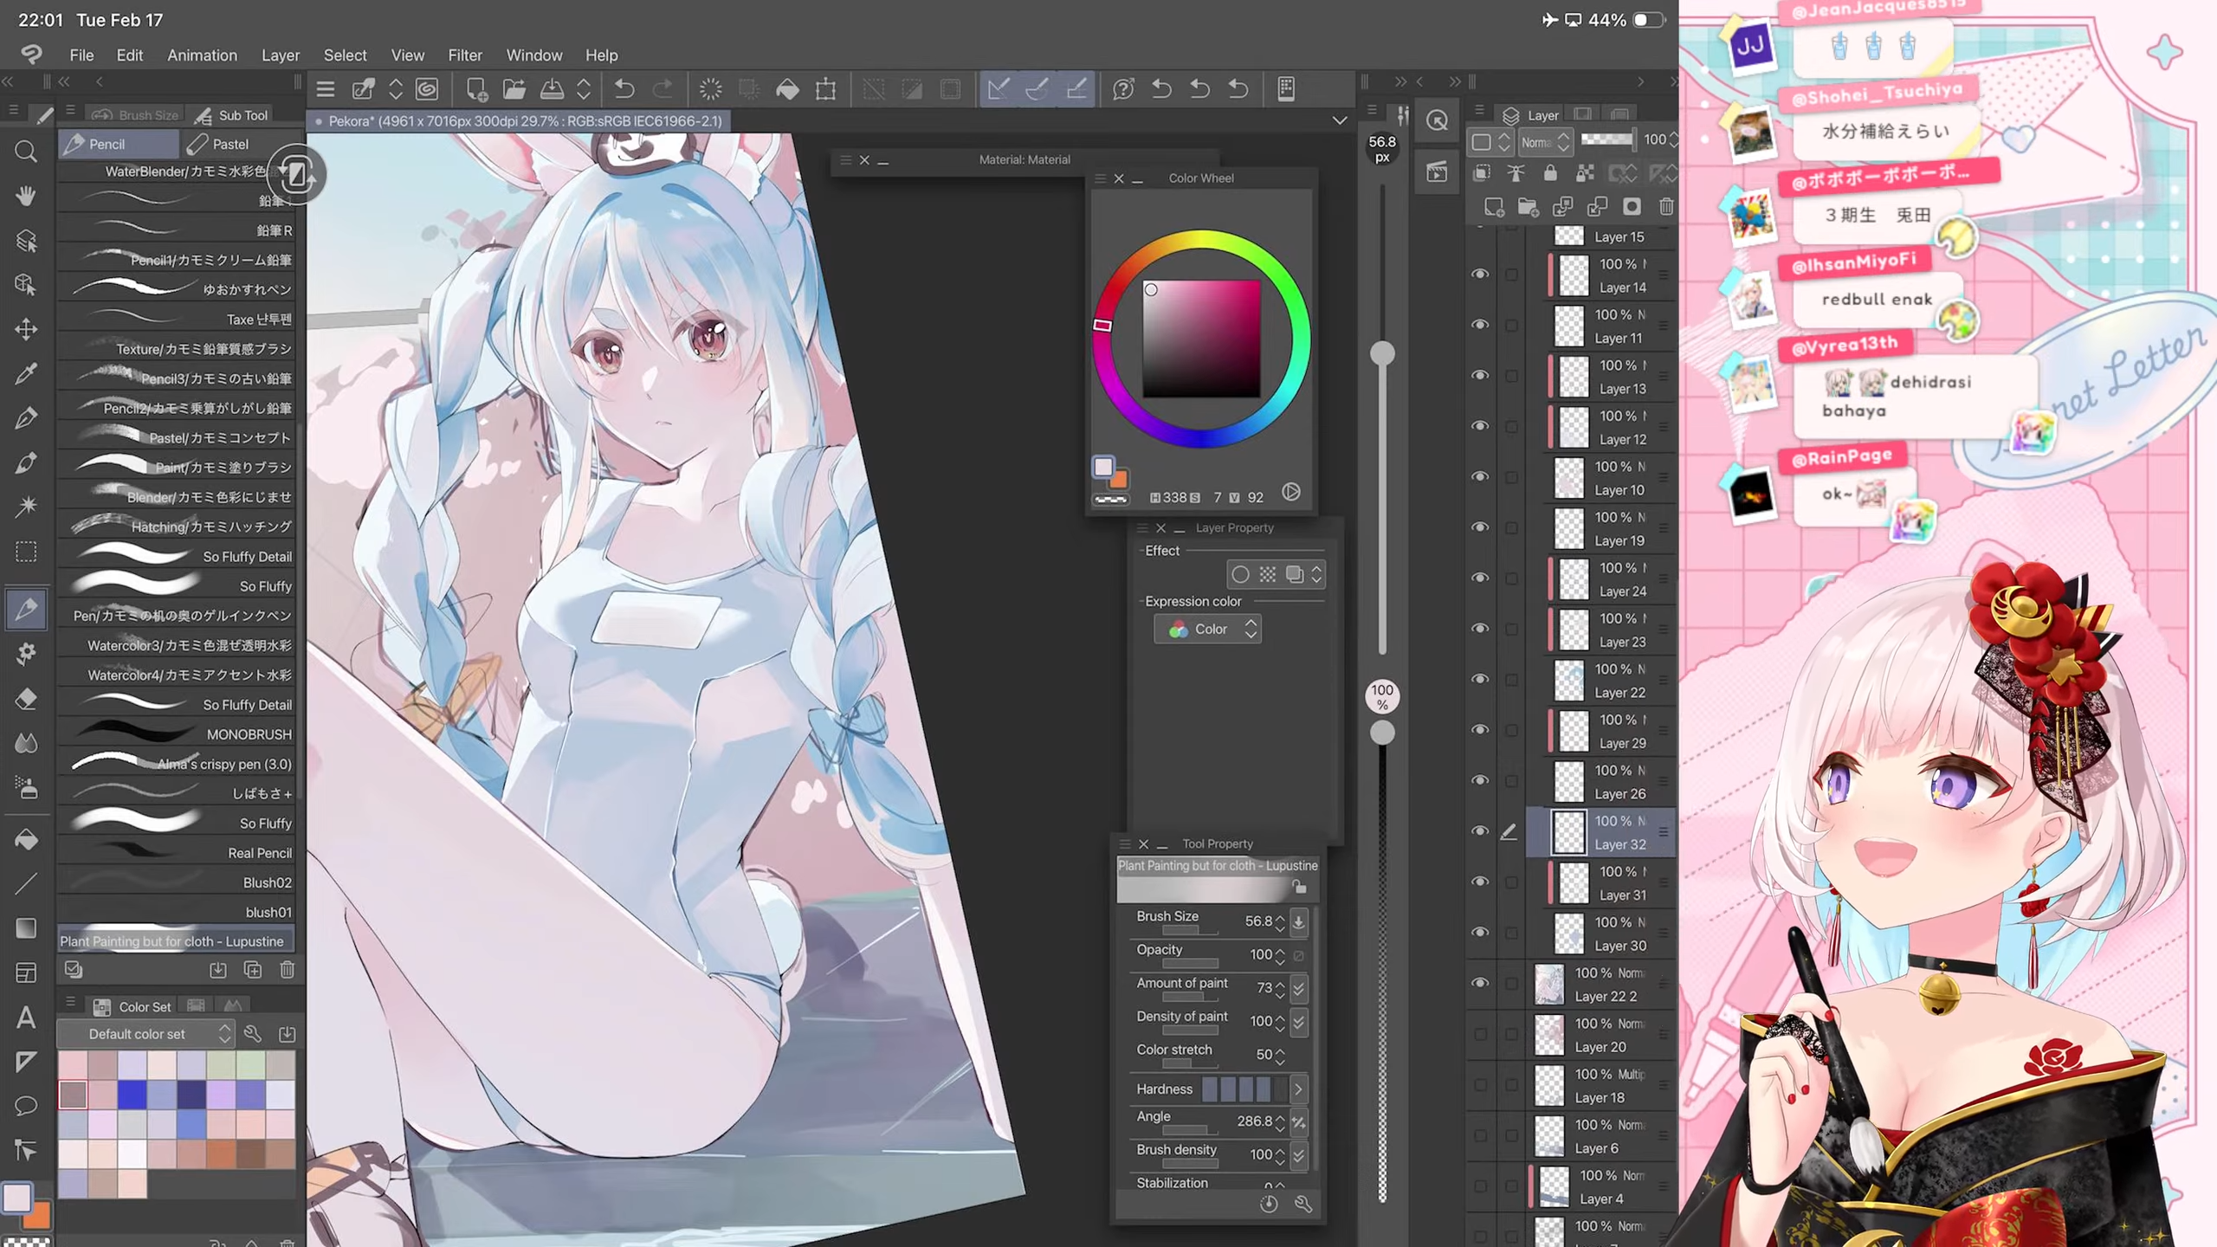The height and width of the screenshot is (1247, 2217).
Task: Open the Filter menu
Action: coord(464,55)
